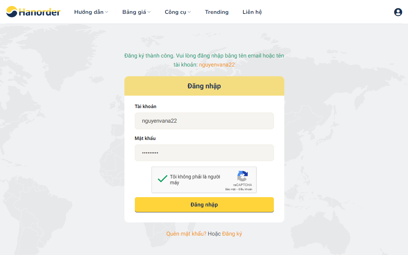Open the user account icon
Viewport: 408px width, 255px height.
[398, 12]
